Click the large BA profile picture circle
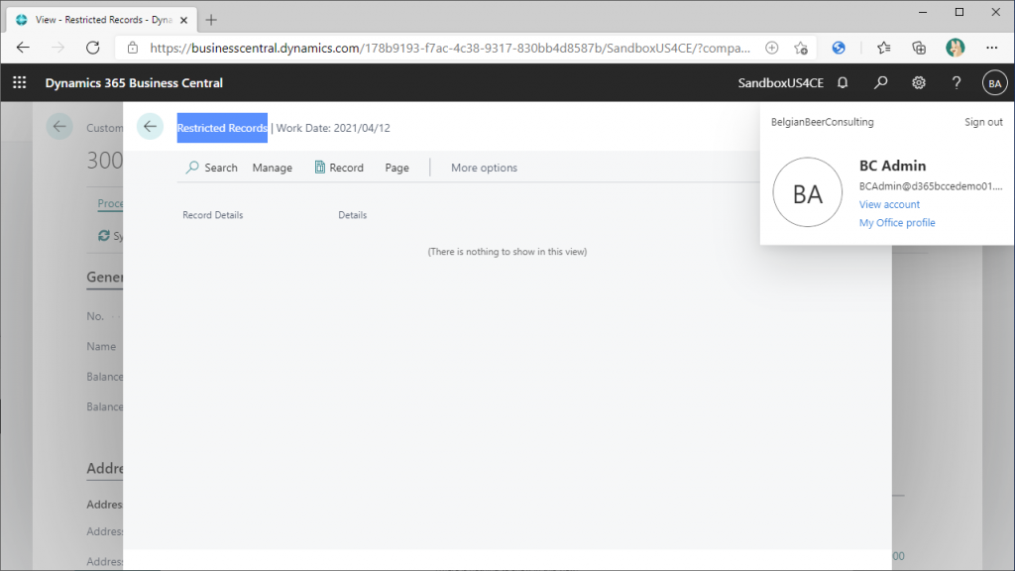The width and height of the screenshot is (1015, 571). pos(807,192)
